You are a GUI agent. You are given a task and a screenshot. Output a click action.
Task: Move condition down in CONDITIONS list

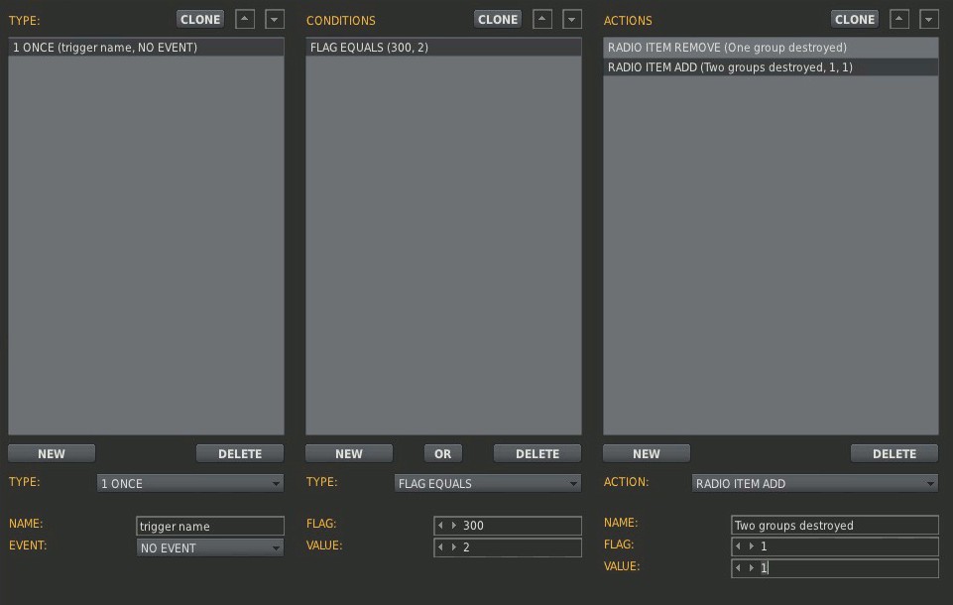tap(572, 19)
